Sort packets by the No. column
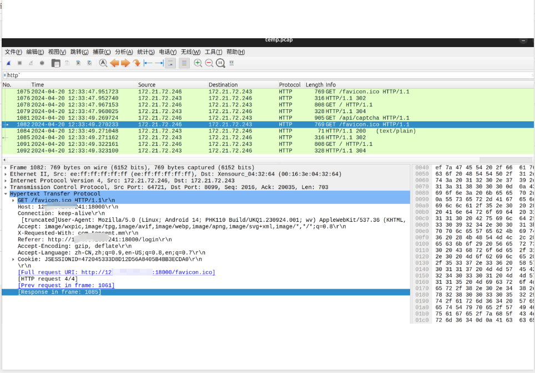The width and height of the screenshot is (535, 373). 16,84
